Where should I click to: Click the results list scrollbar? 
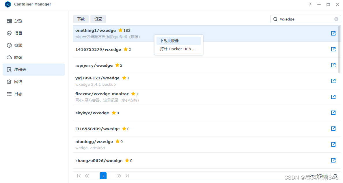pos(339,50)
